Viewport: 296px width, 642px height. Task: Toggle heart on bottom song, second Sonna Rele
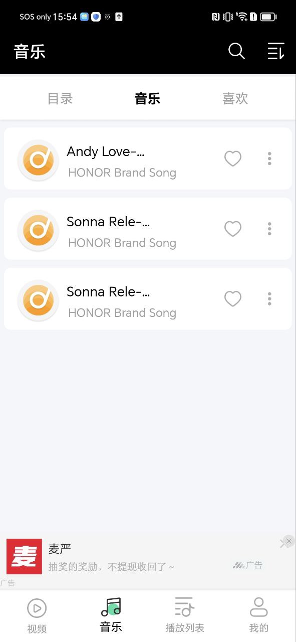coord(233,299)
